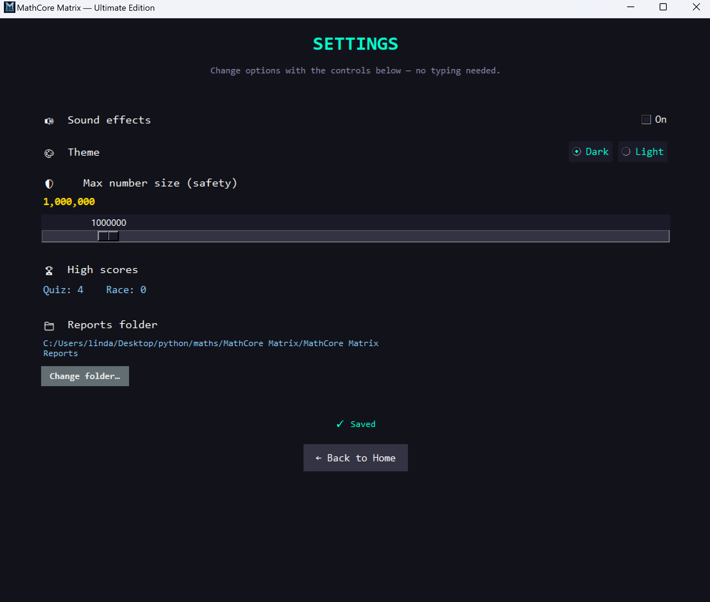710x602 pixels.
Task: Click the folder icon beside Reports folder
Action: [49, 326]
